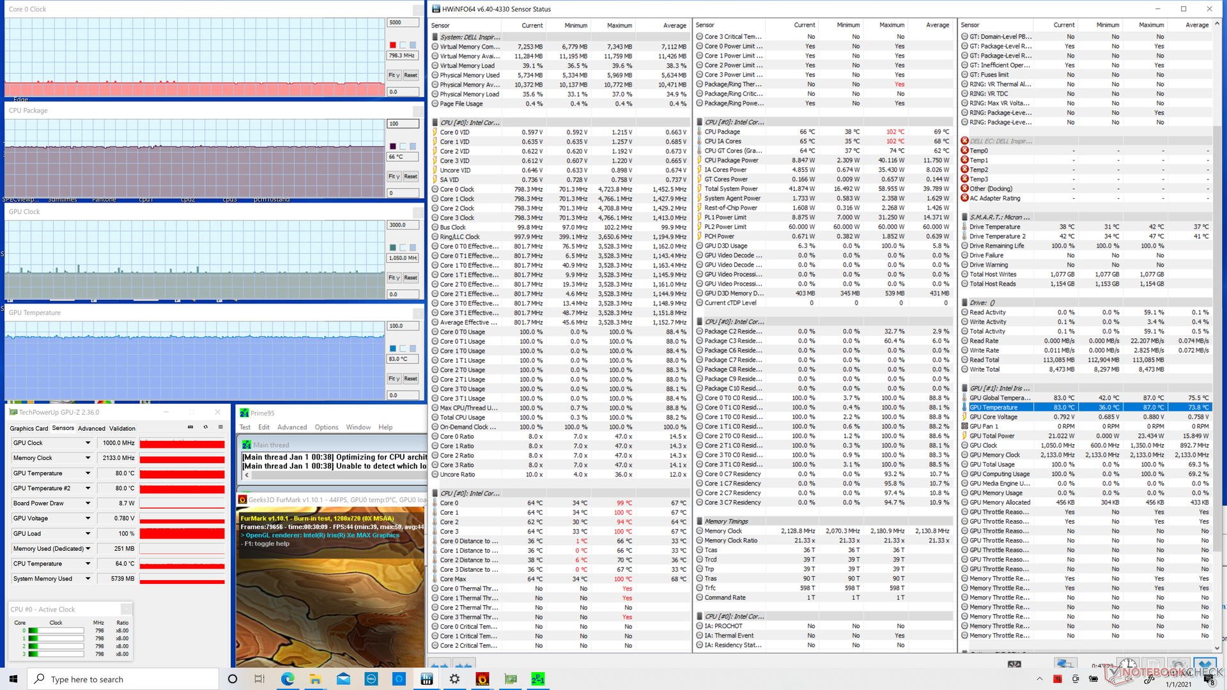This screenshot has height=690, width=1227.
Task: Click the power icon beside GPU Total Power
Action: (x=964, y=436)
